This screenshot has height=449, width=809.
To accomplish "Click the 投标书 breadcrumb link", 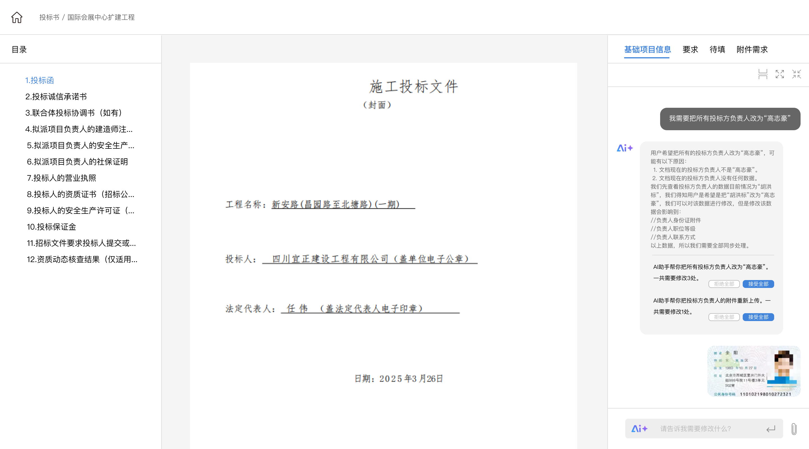I will pos(49,17).
